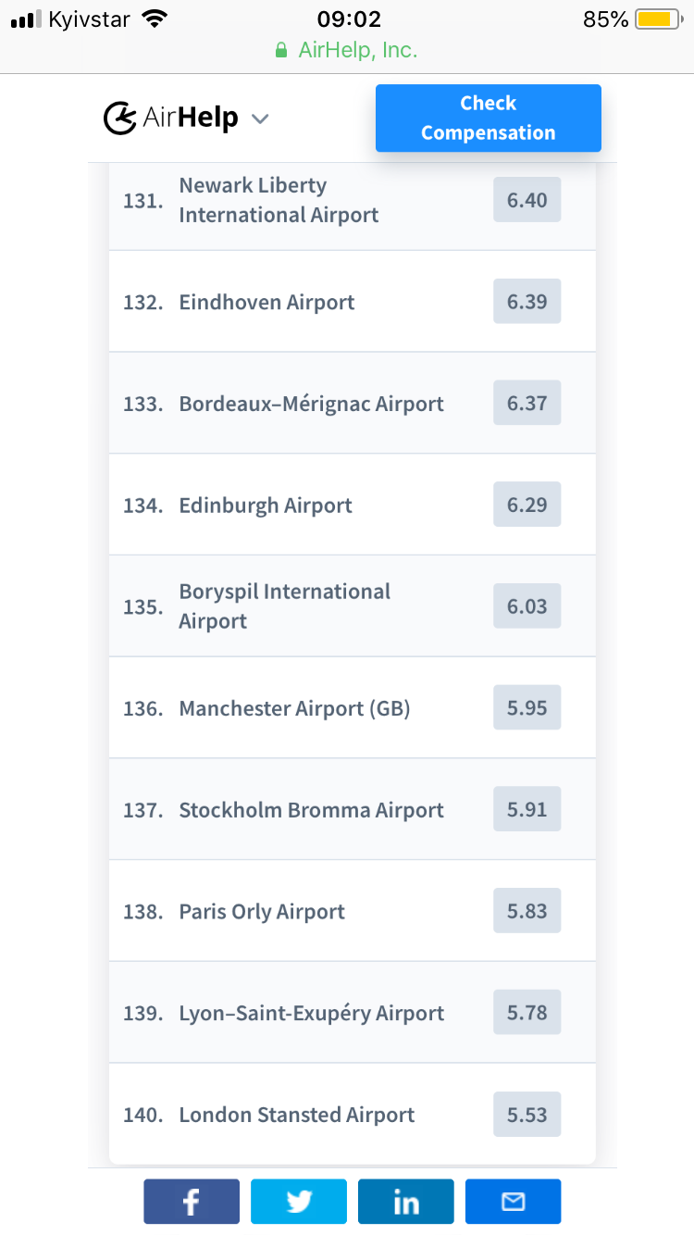Tap Edinburgh Airport score 6.29
Image resolution: width=694 pixels, height=1235 pixels.
[527, 505]
